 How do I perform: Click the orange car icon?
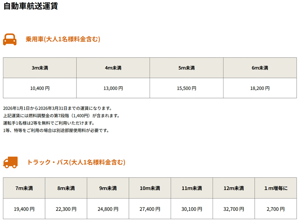pyautogui.click(x=10, y=39)
